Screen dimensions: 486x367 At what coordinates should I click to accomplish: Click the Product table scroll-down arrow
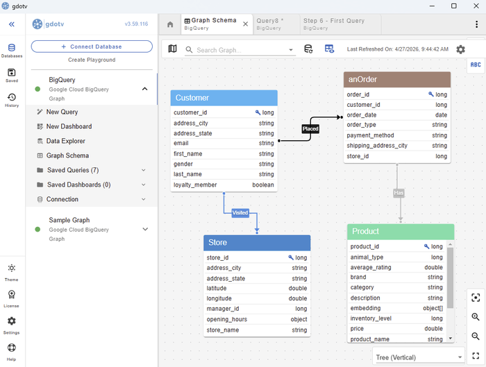click(x=451, y=338)
